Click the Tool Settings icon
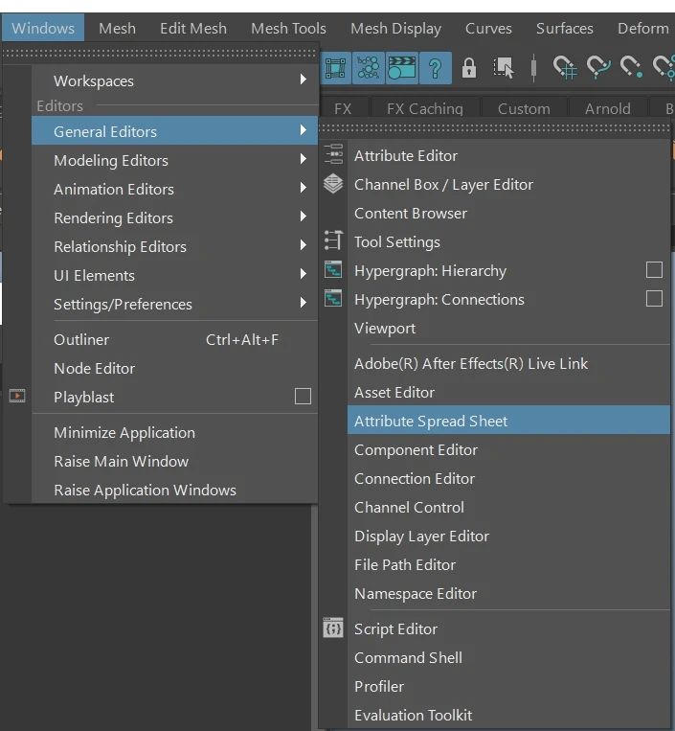 tap(333, 241)
